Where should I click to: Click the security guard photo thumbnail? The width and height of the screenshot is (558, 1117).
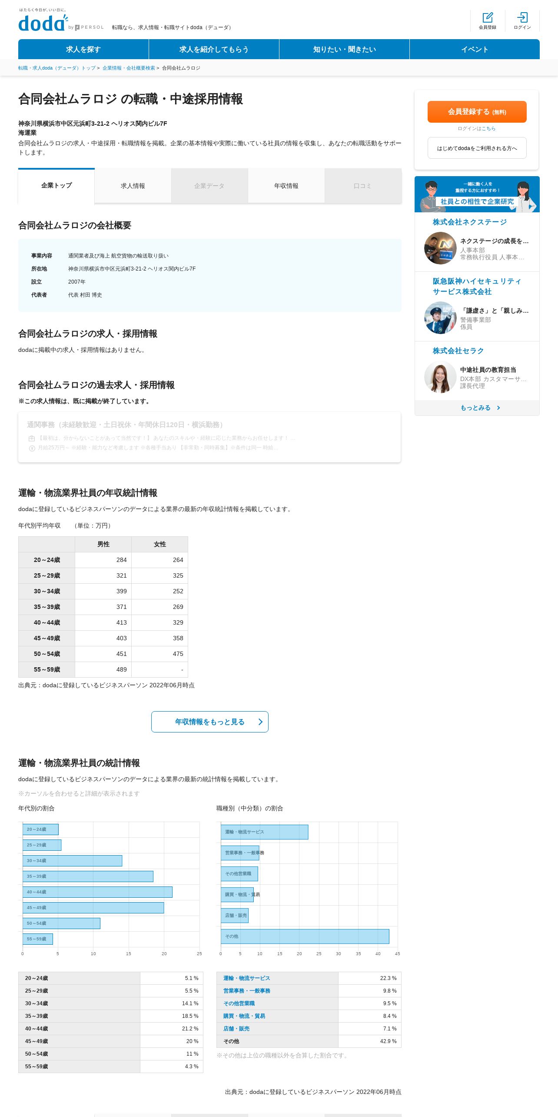pos(440,318)
